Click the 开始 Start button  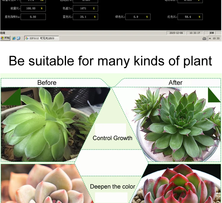5,38
